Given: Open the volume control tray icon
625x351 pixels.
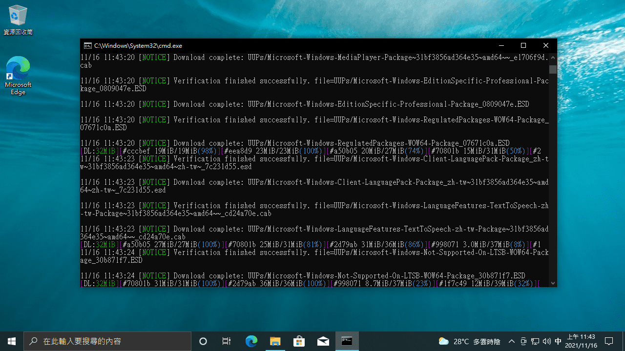Looking at the screenshot, I should pyautogui.click(x=546, y=341).
